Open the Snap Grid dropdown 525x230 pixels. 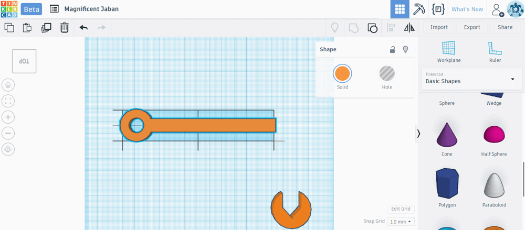click(401, 222)
